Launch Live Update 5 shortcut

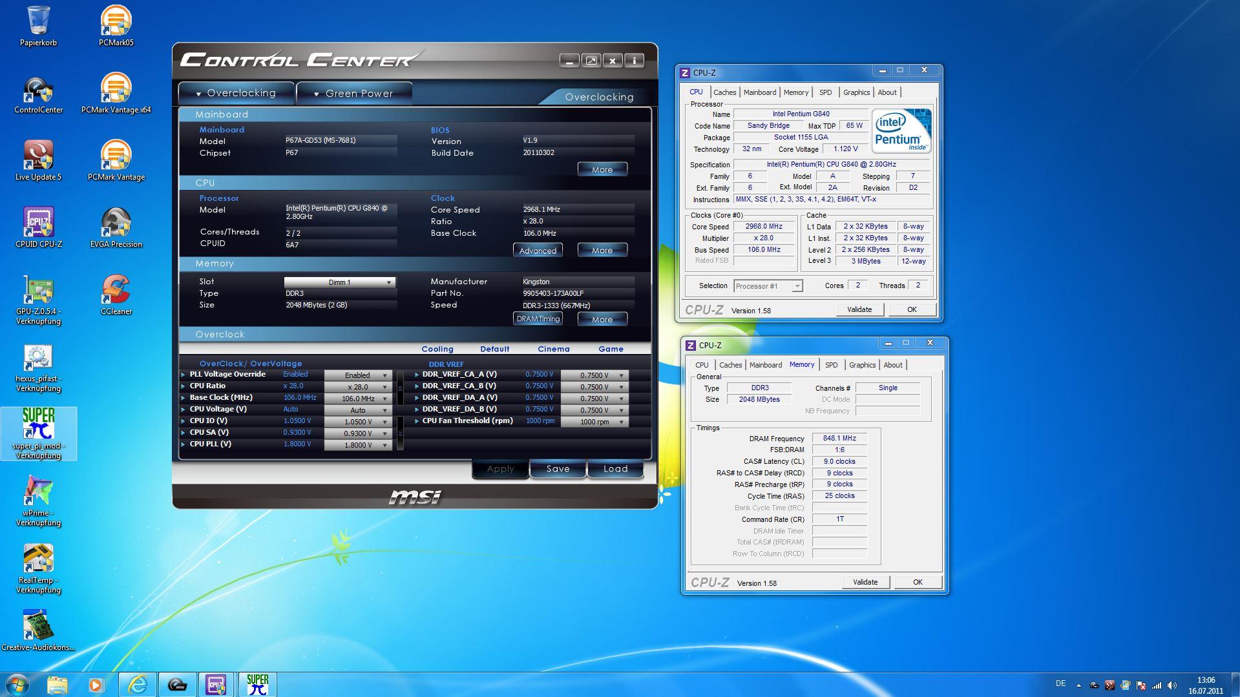coord(38,161)
